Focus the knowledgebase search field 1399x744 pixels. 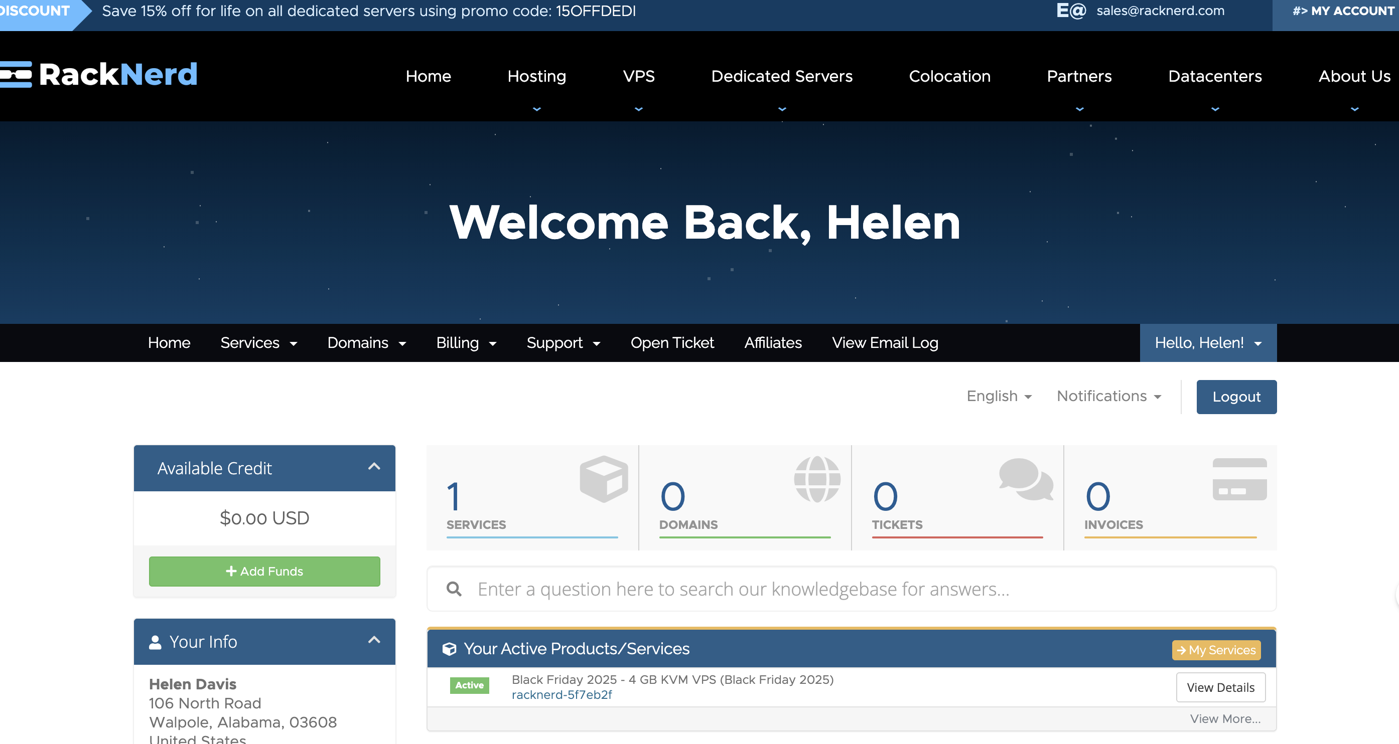point(852,589)
